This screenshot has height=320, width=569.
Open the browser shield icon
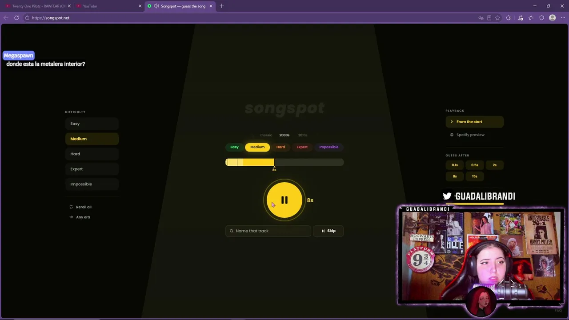(541, 18)
